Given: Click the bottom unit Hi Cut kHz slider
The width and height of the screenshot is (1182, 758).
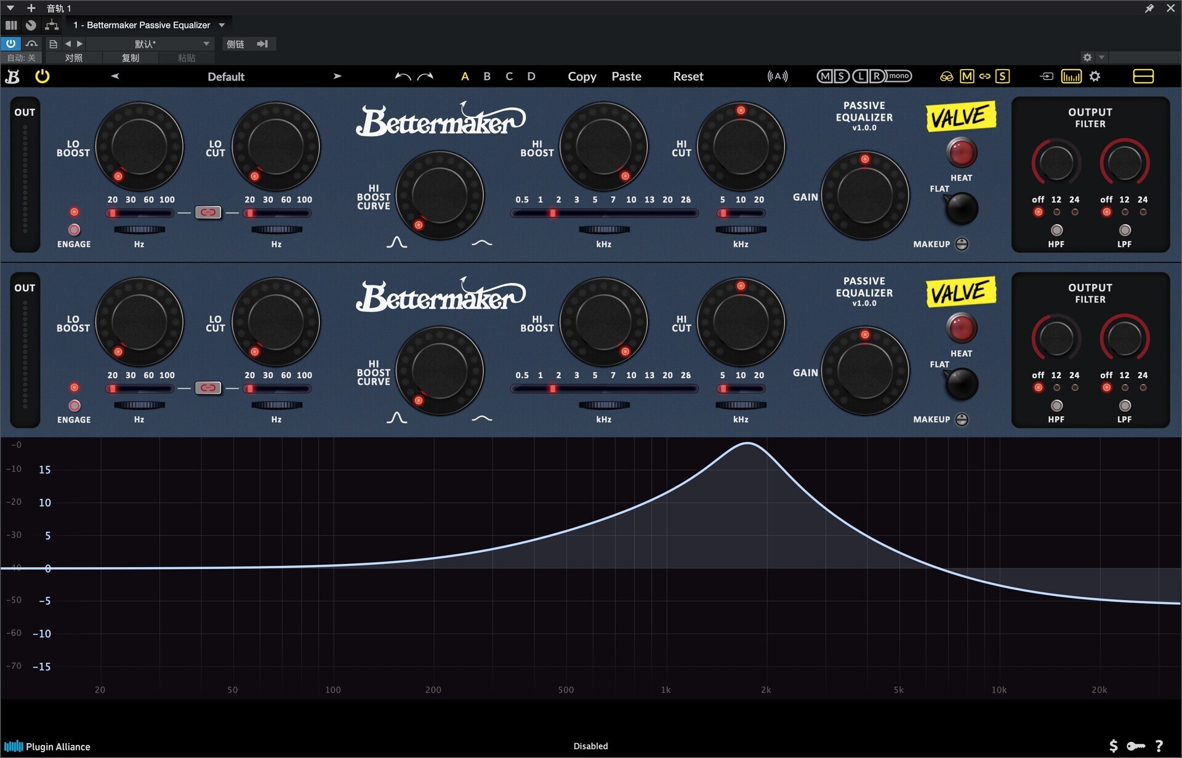Looking at the screenshot, I should 741,389.
